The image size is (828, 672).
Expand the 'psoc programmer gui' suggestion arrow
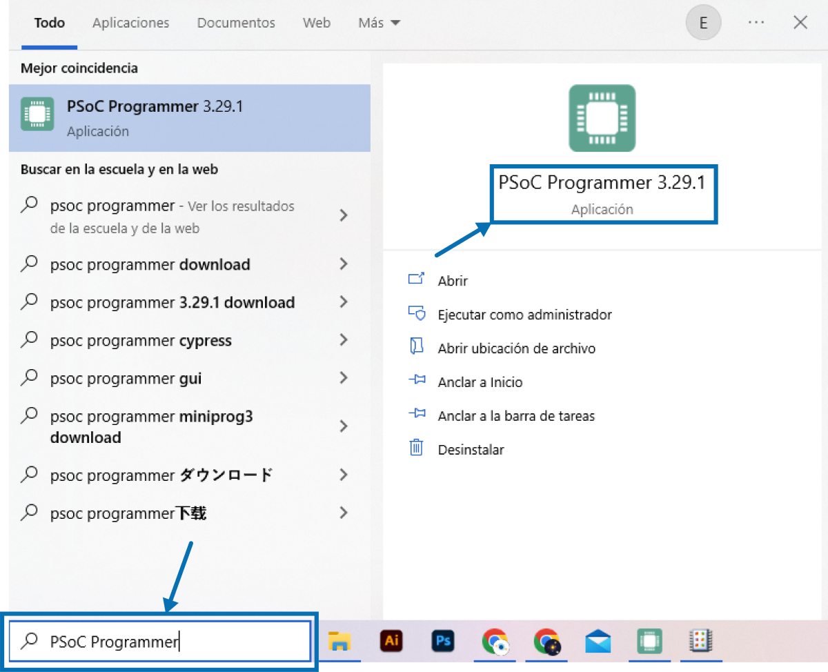point(344,377)
